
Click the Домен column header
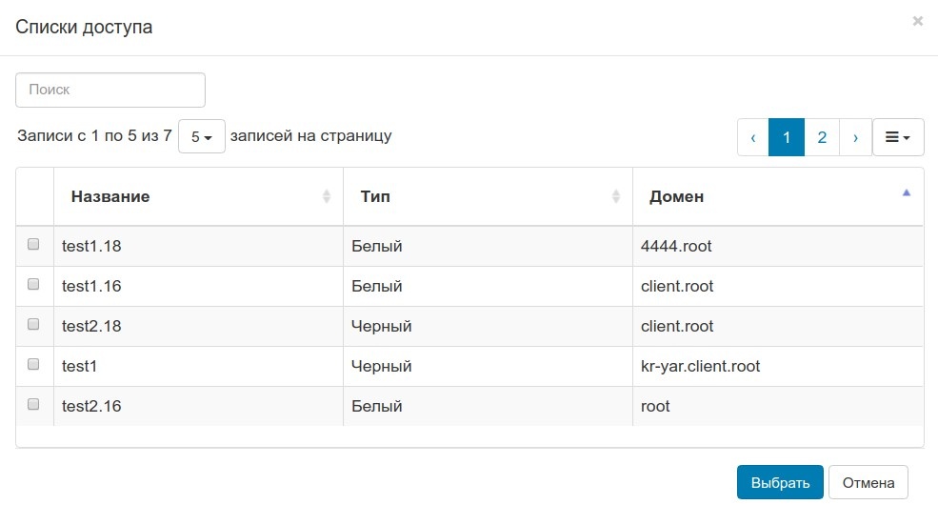pos(677,197)
